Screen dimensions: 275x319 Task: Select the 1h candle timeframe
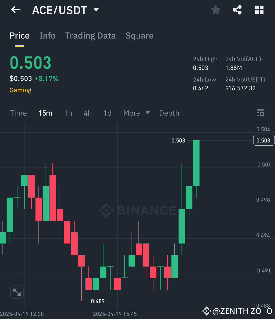(68, 113)
